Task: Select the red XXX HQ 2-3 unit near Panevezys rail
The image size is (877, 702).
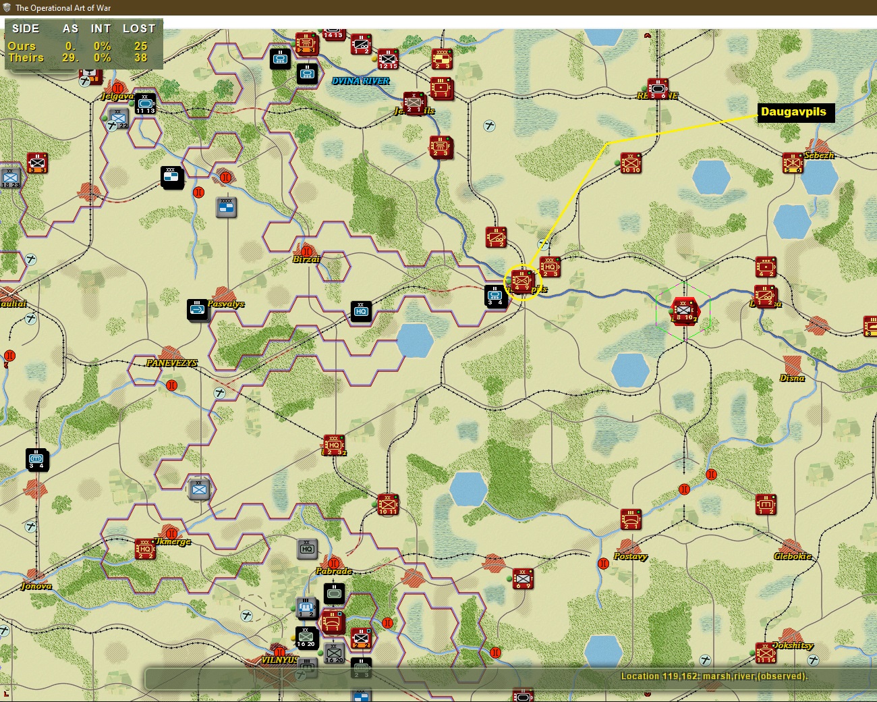Action: 334,445
